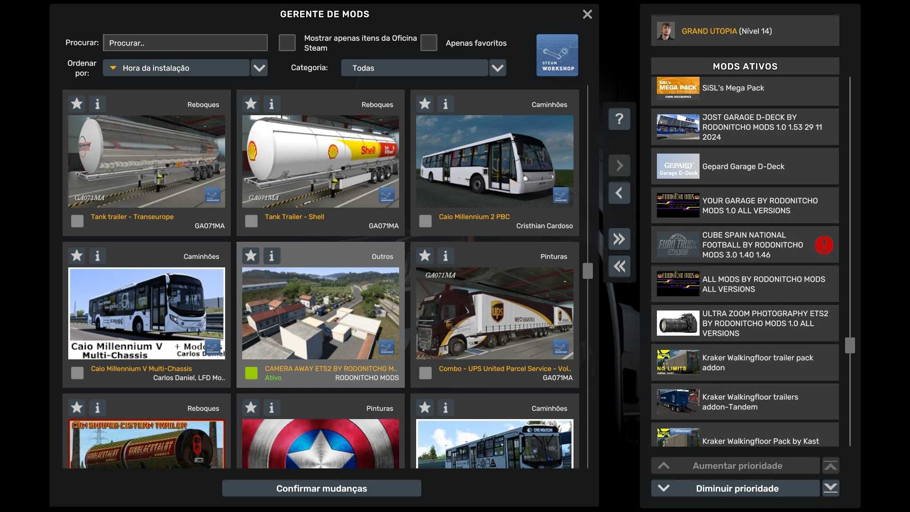Click red warning icon on CUBE SPAIN mod

(x=824, y=245)
